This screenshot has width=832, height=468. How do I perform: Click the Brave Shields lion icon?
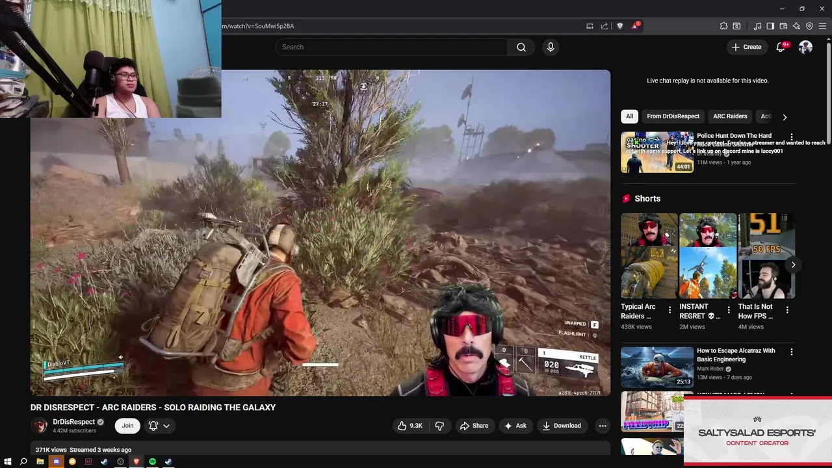pos(619,26)
